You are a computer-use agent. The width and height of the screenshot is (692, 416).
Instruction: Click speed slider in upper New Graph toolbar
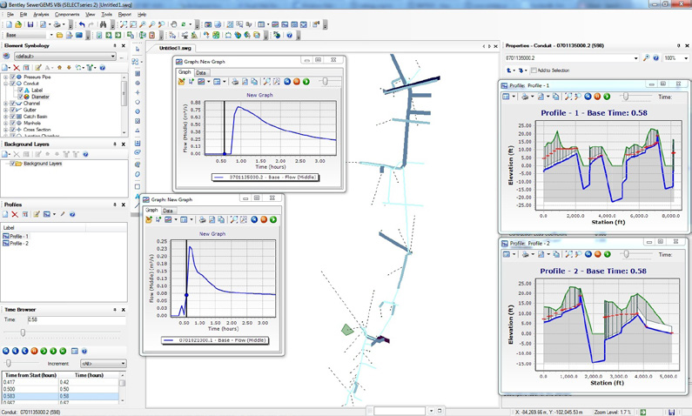pos(326,82)
